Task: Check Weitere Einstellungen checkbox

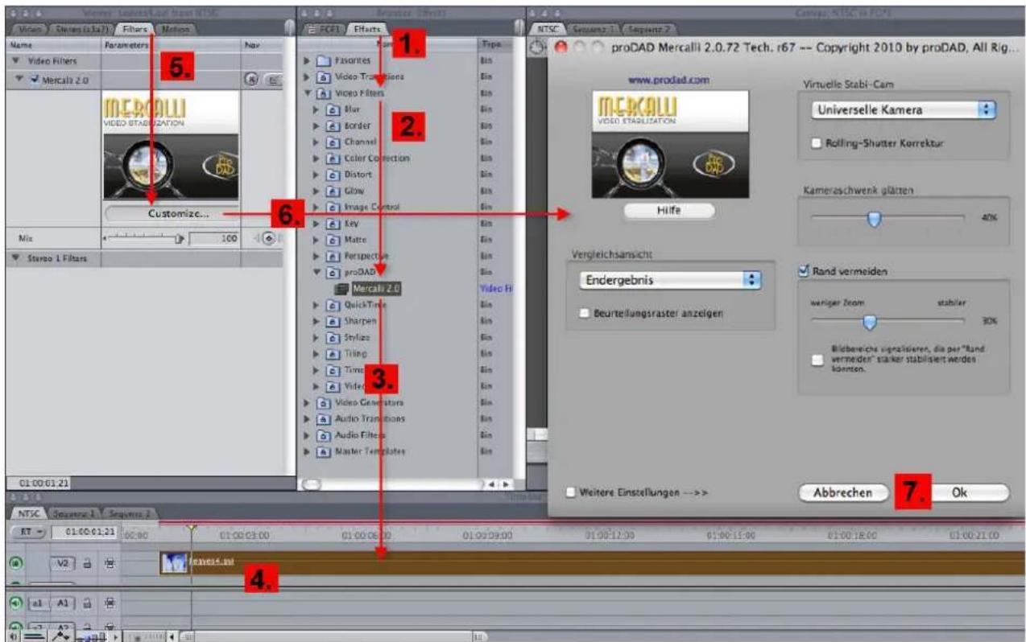Action: point(571,492)
